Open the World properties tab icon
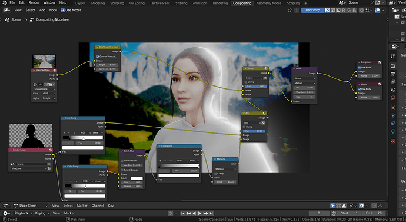This screenshot has width=406, height=222. tap(393, 98)
